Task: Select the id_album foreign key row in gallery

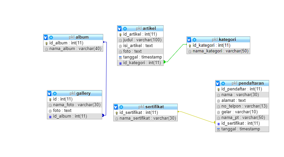Action: [x=74, y=116]
